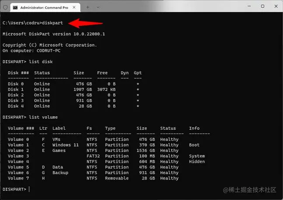Click 'On computer: CODRUT-PC' line
This screenshot has height=200, width=283.
tap(31, 51)
